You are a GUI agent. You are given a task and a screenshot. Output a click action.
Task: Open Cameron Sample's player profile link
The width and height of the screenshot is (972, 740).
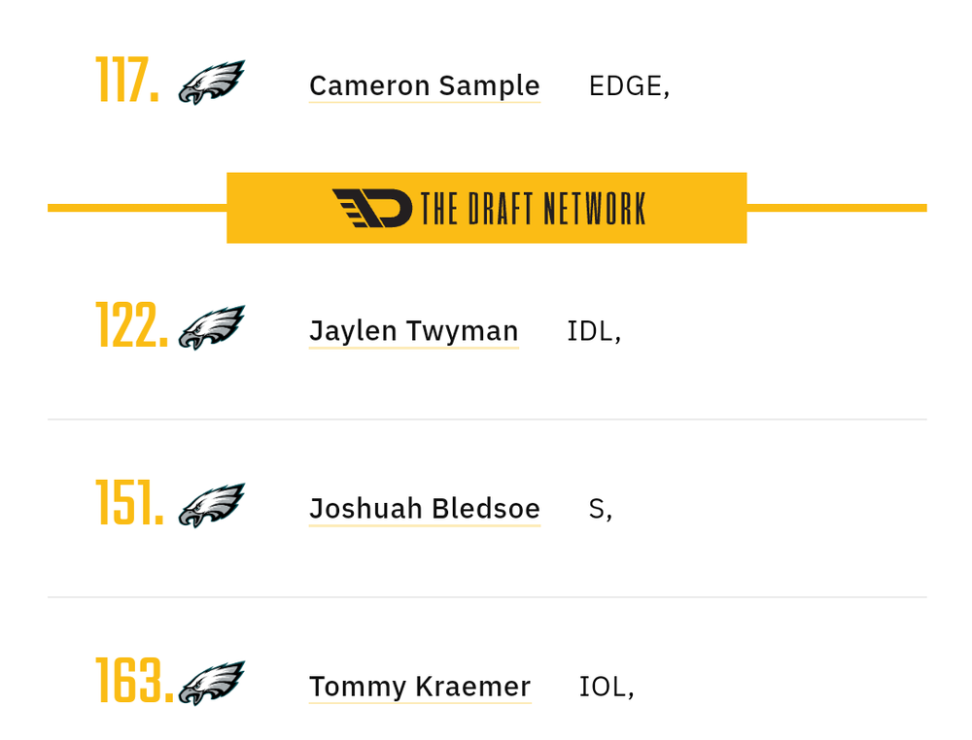pyautogui.click(x=424, y=85)
